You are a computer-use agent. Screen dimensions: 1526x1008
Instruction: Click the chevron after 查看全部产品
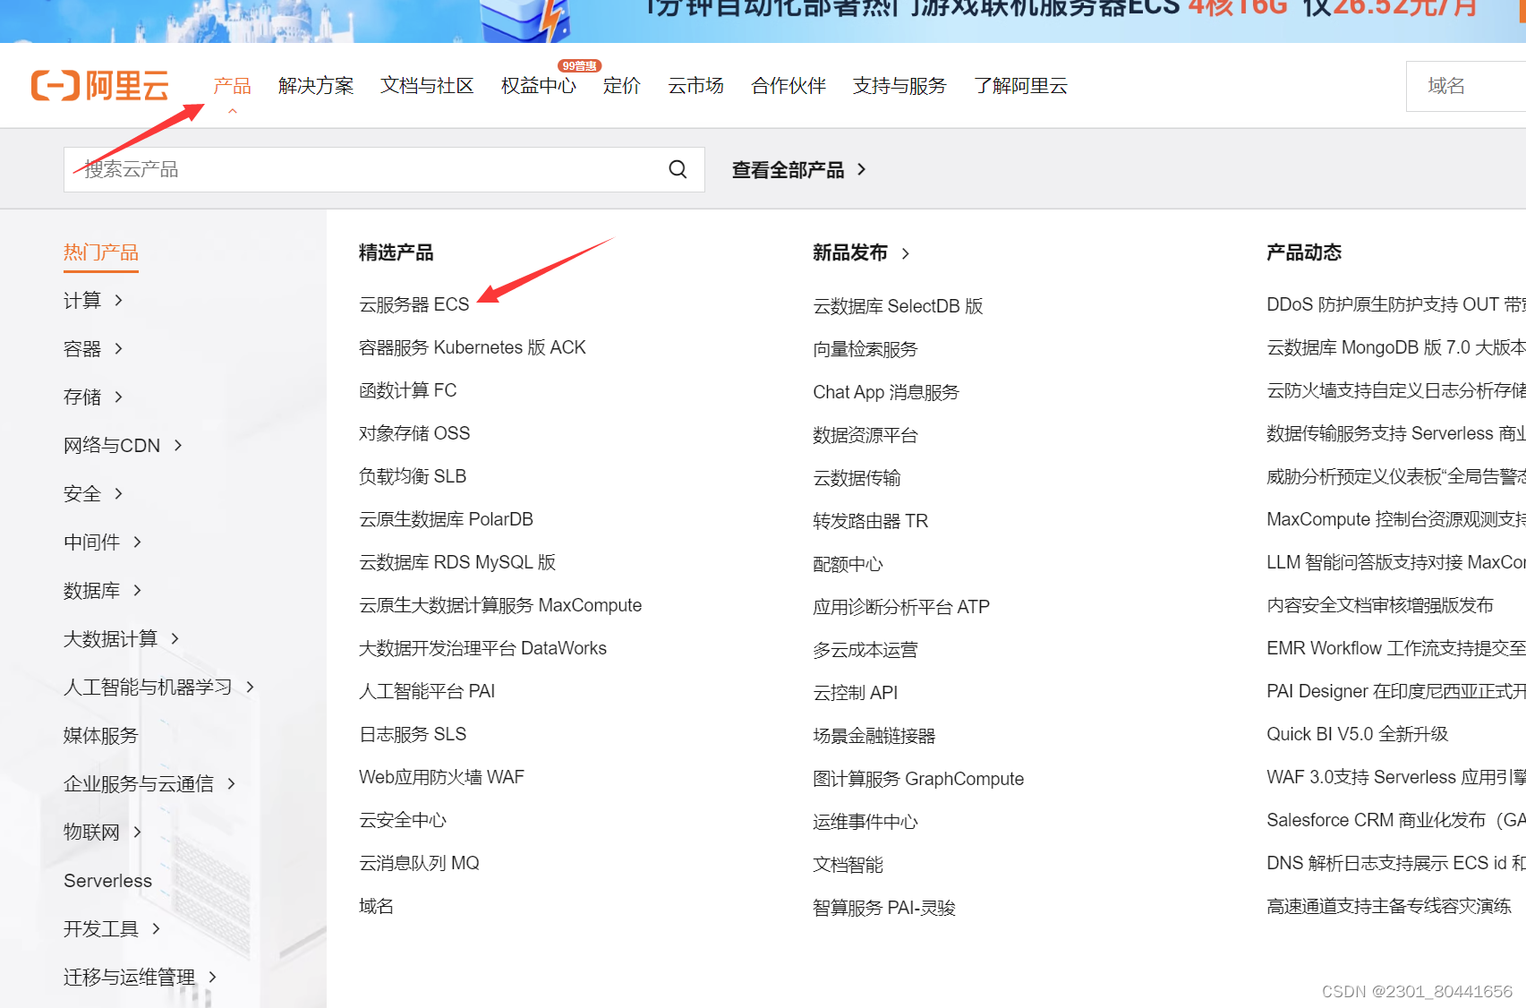[x=862, y=169]
